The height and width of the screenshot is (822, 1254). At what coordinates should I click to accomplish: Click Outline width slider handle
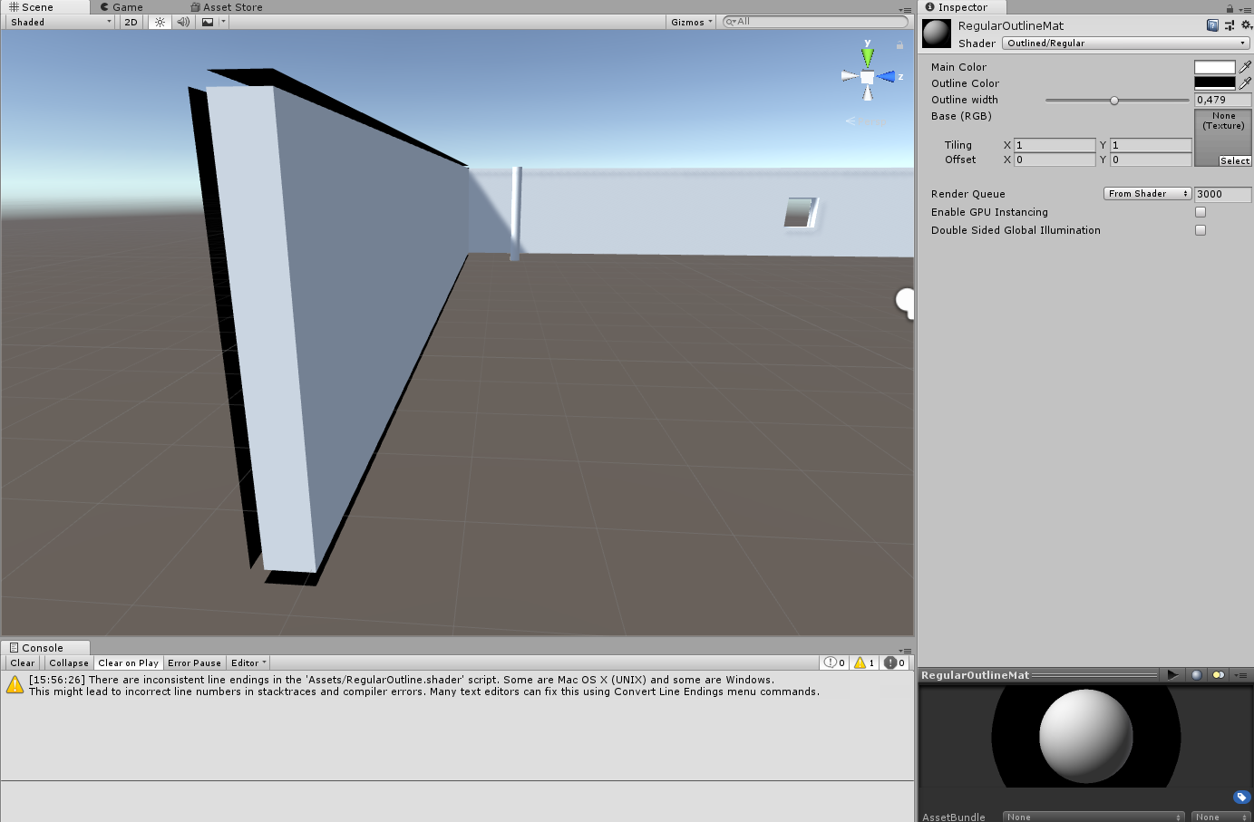tap(1114, 101)
